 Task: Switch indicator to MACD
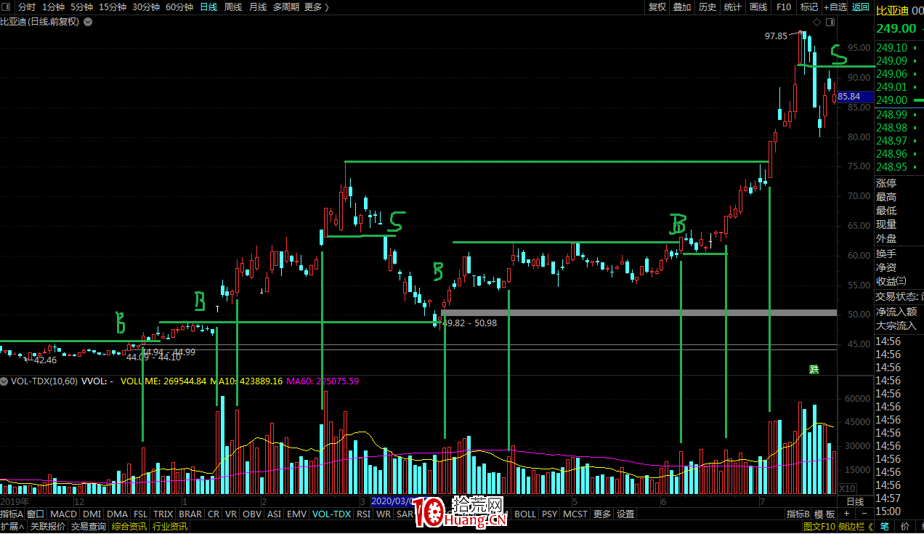[x=64, y=514]
